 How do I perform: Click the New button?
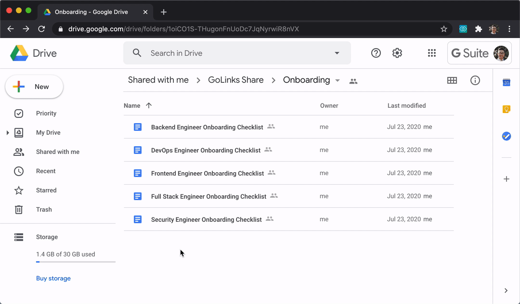[x=34, y=87]
